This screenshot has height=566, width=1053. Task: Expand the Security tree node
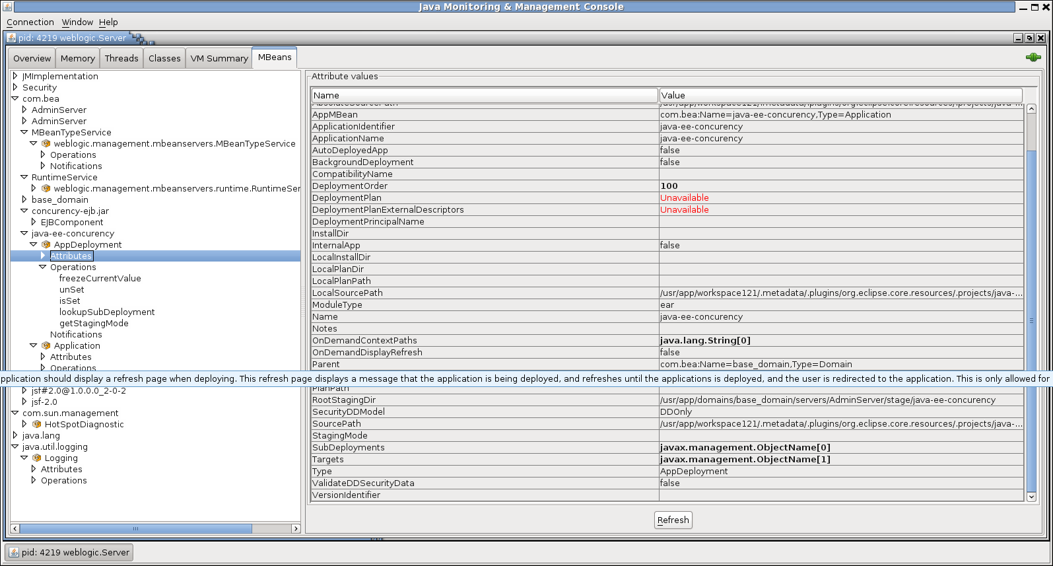tap(15, 87)
